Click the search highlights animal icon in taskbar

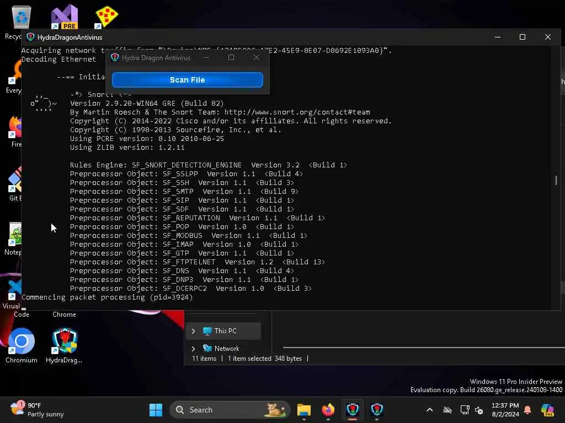(x=276, y=410)
